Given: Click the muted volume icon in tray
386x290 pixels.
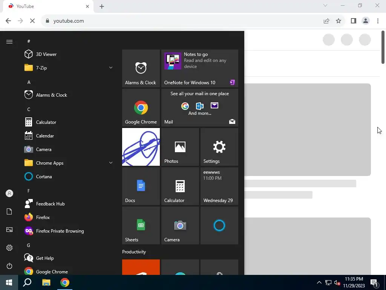Looking at the screenshot, I should 337,282.
